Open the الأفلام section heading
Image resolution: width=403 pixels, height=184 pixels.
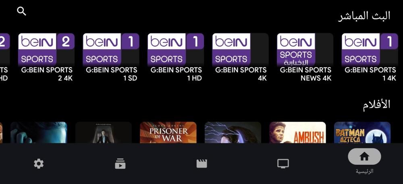tap(376, 105)
